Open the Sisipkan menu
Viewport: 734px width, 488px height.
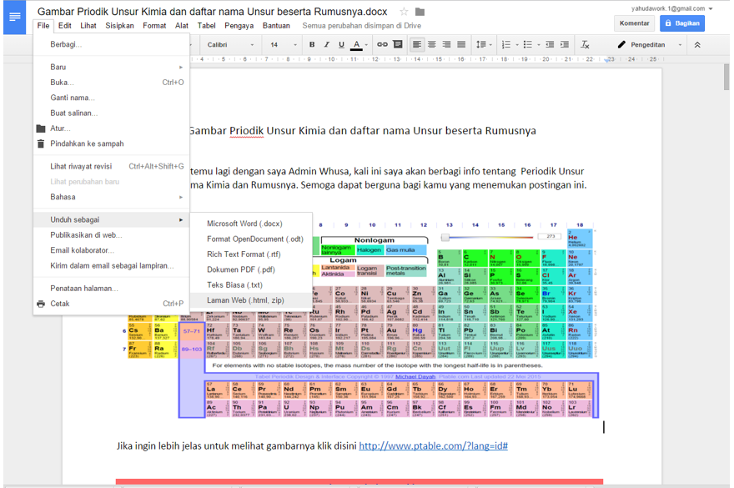[119, 26]
